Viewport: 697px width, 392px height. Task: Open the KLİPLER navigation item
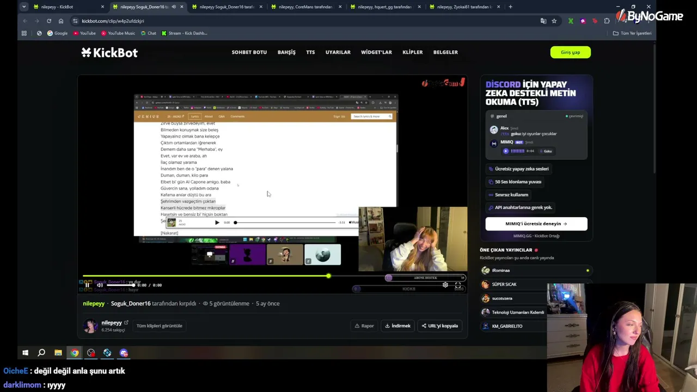412,52
